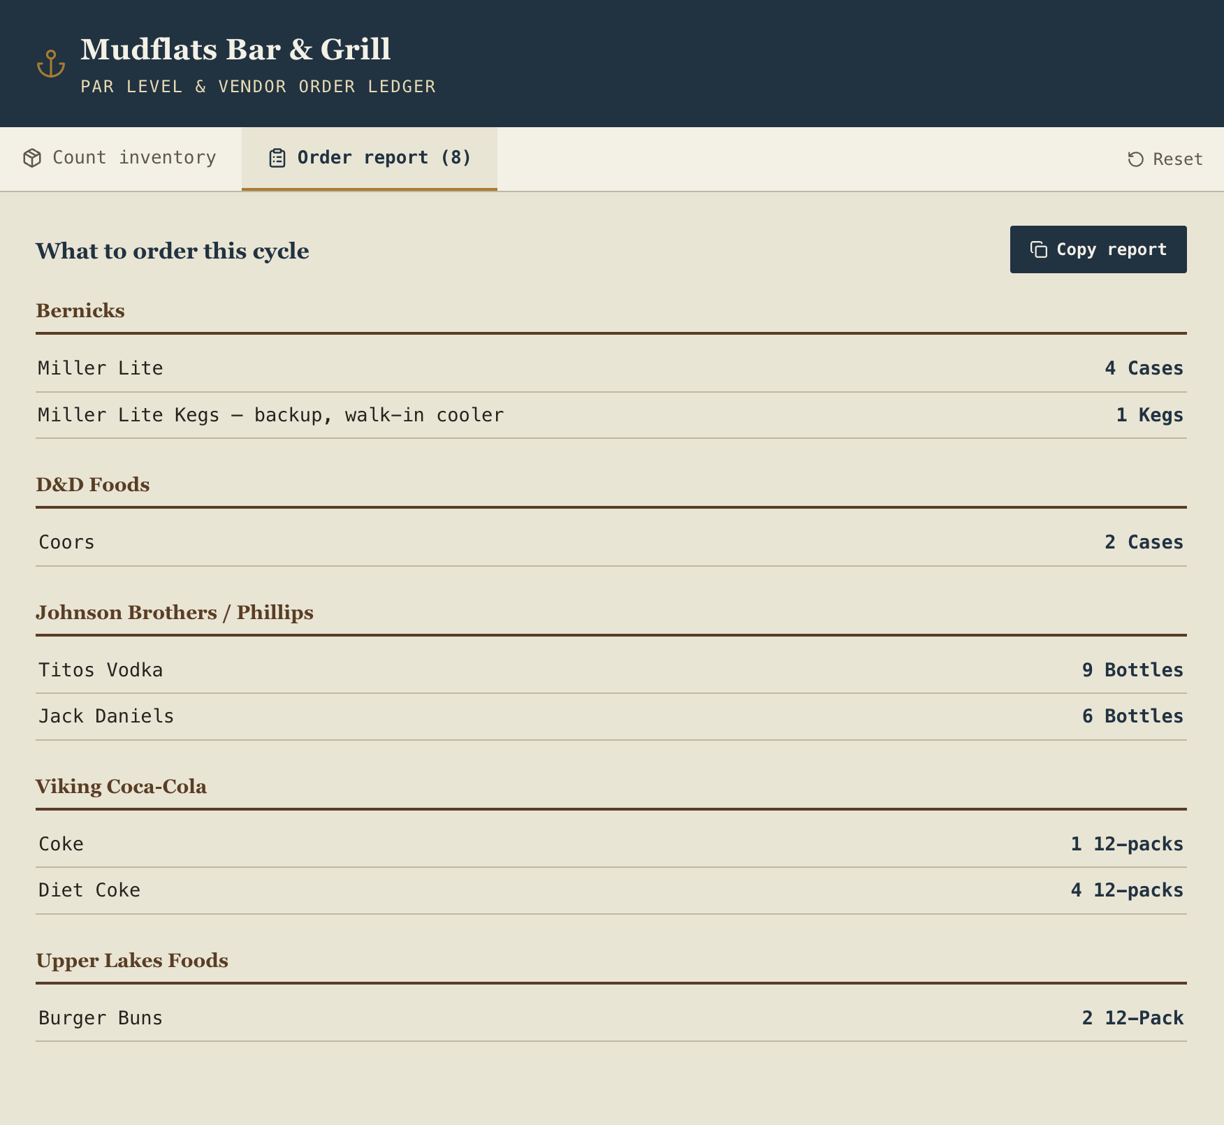The height and width of the screenshot is (1125, 1224).
Task: Click the 1 Kegs quantity
Action: click(1149, 415)
